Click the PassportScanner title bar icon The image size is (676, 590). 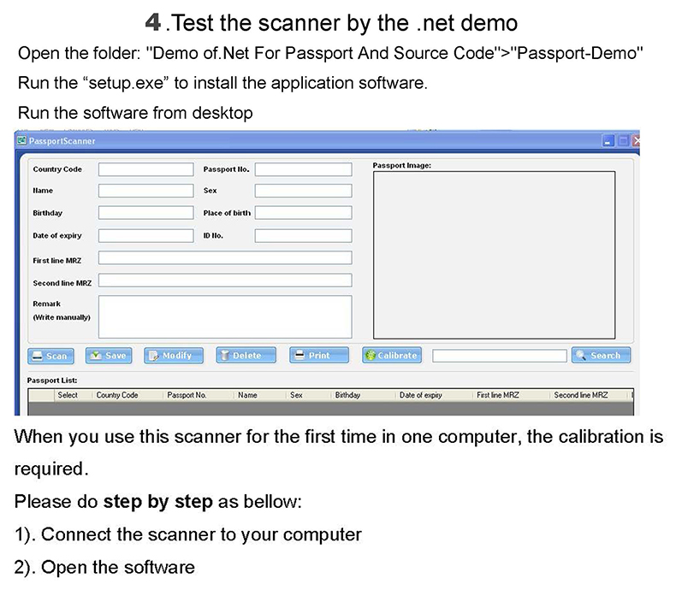coord(22,140)
